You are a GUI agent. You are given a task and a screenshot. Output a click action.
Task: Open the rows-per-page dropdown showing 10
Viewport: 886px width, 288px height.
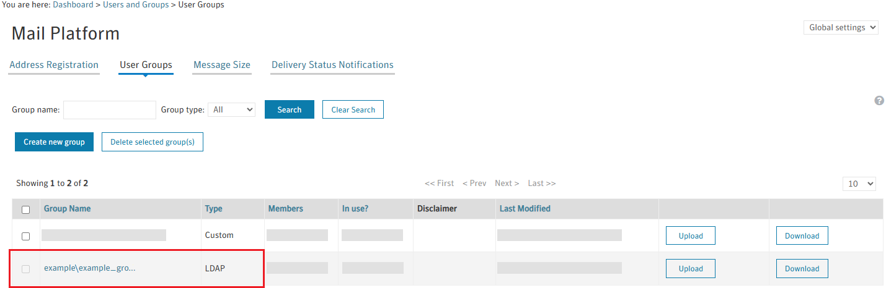859,184
